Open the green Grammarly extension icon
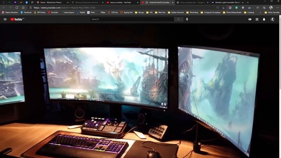Image resolution: width=281 pixels, height=158 pixels. coord(236,8)
